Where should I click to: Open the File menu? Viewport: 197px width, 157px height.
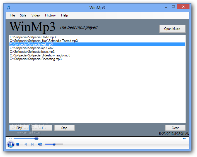pyautogui.click(x=12, y=15)
